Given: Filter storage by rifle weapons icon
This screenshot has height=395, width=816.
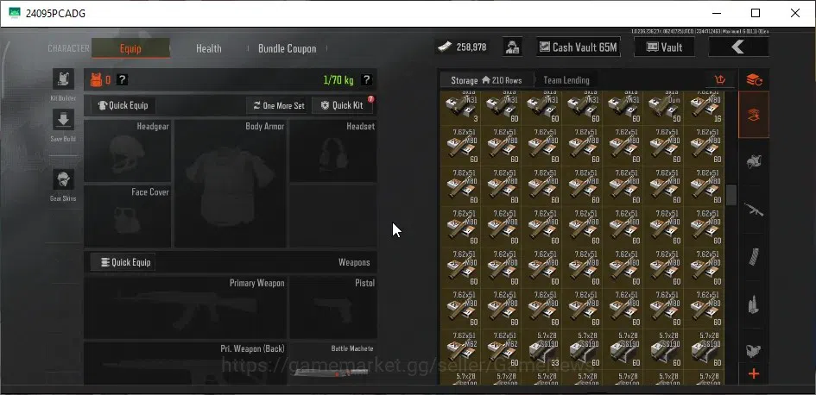Looking at the screenshot, I should (754, 210).
